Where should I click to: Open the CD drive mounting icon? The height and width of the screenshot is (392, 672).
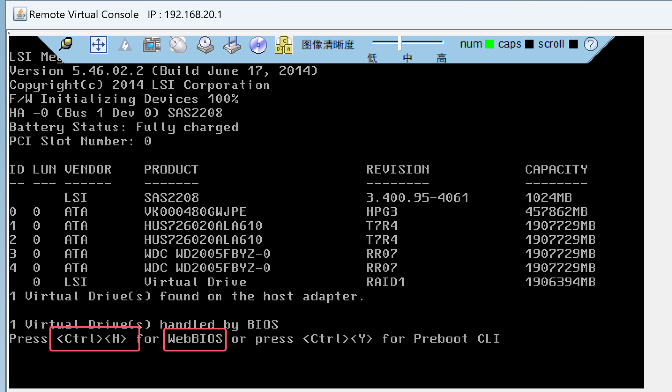pyautogui.click(x=205, y=44)
